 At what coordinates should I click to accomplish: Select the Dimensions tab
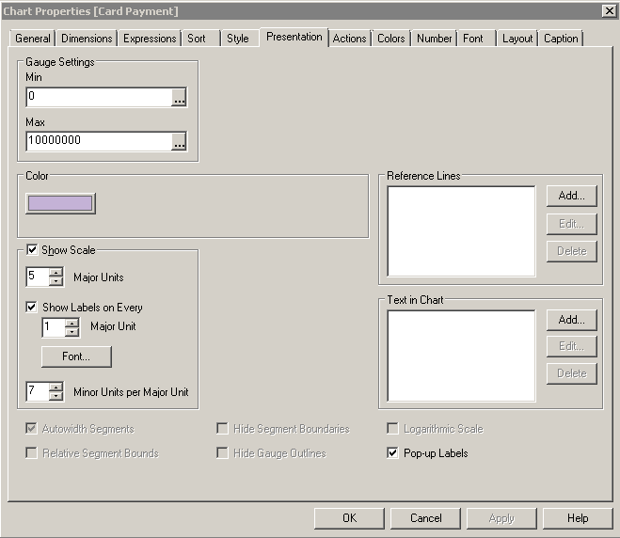point(87,39)
